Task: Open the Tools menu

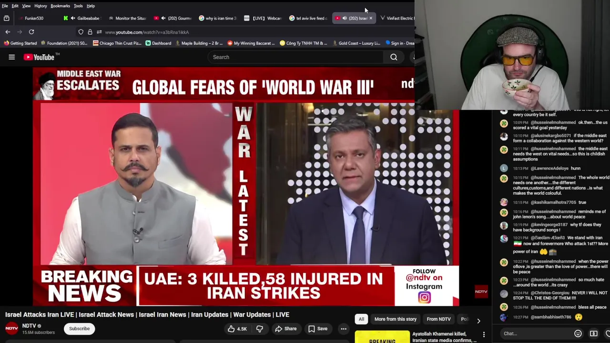Action: [78, 6]
